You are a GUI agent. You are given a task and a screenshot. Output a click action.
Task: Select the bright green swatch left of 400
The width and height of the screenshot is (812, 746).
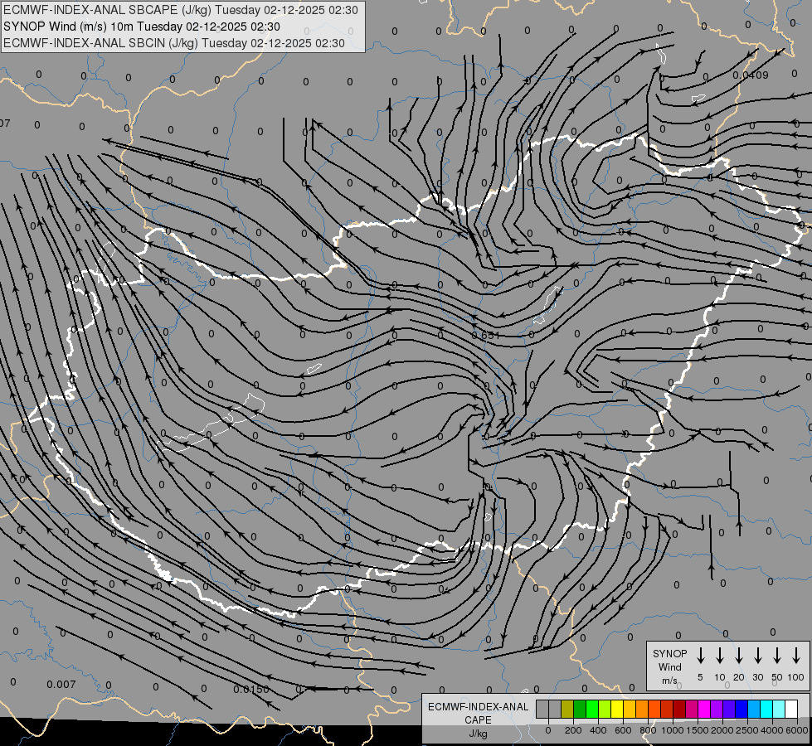click(592, 709)
